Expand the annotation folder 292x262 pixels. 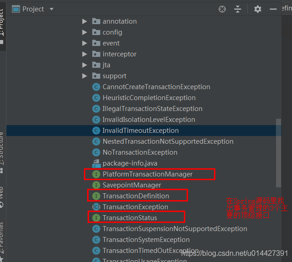coord(84,21)
